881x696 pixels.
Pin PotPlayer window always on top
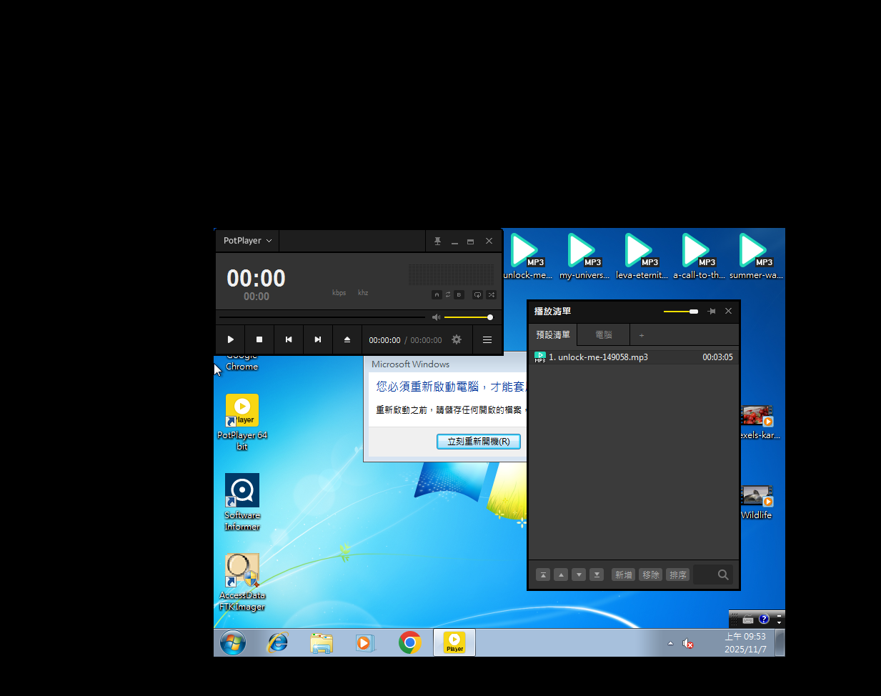pyautogui.click(x=437, y=242)
